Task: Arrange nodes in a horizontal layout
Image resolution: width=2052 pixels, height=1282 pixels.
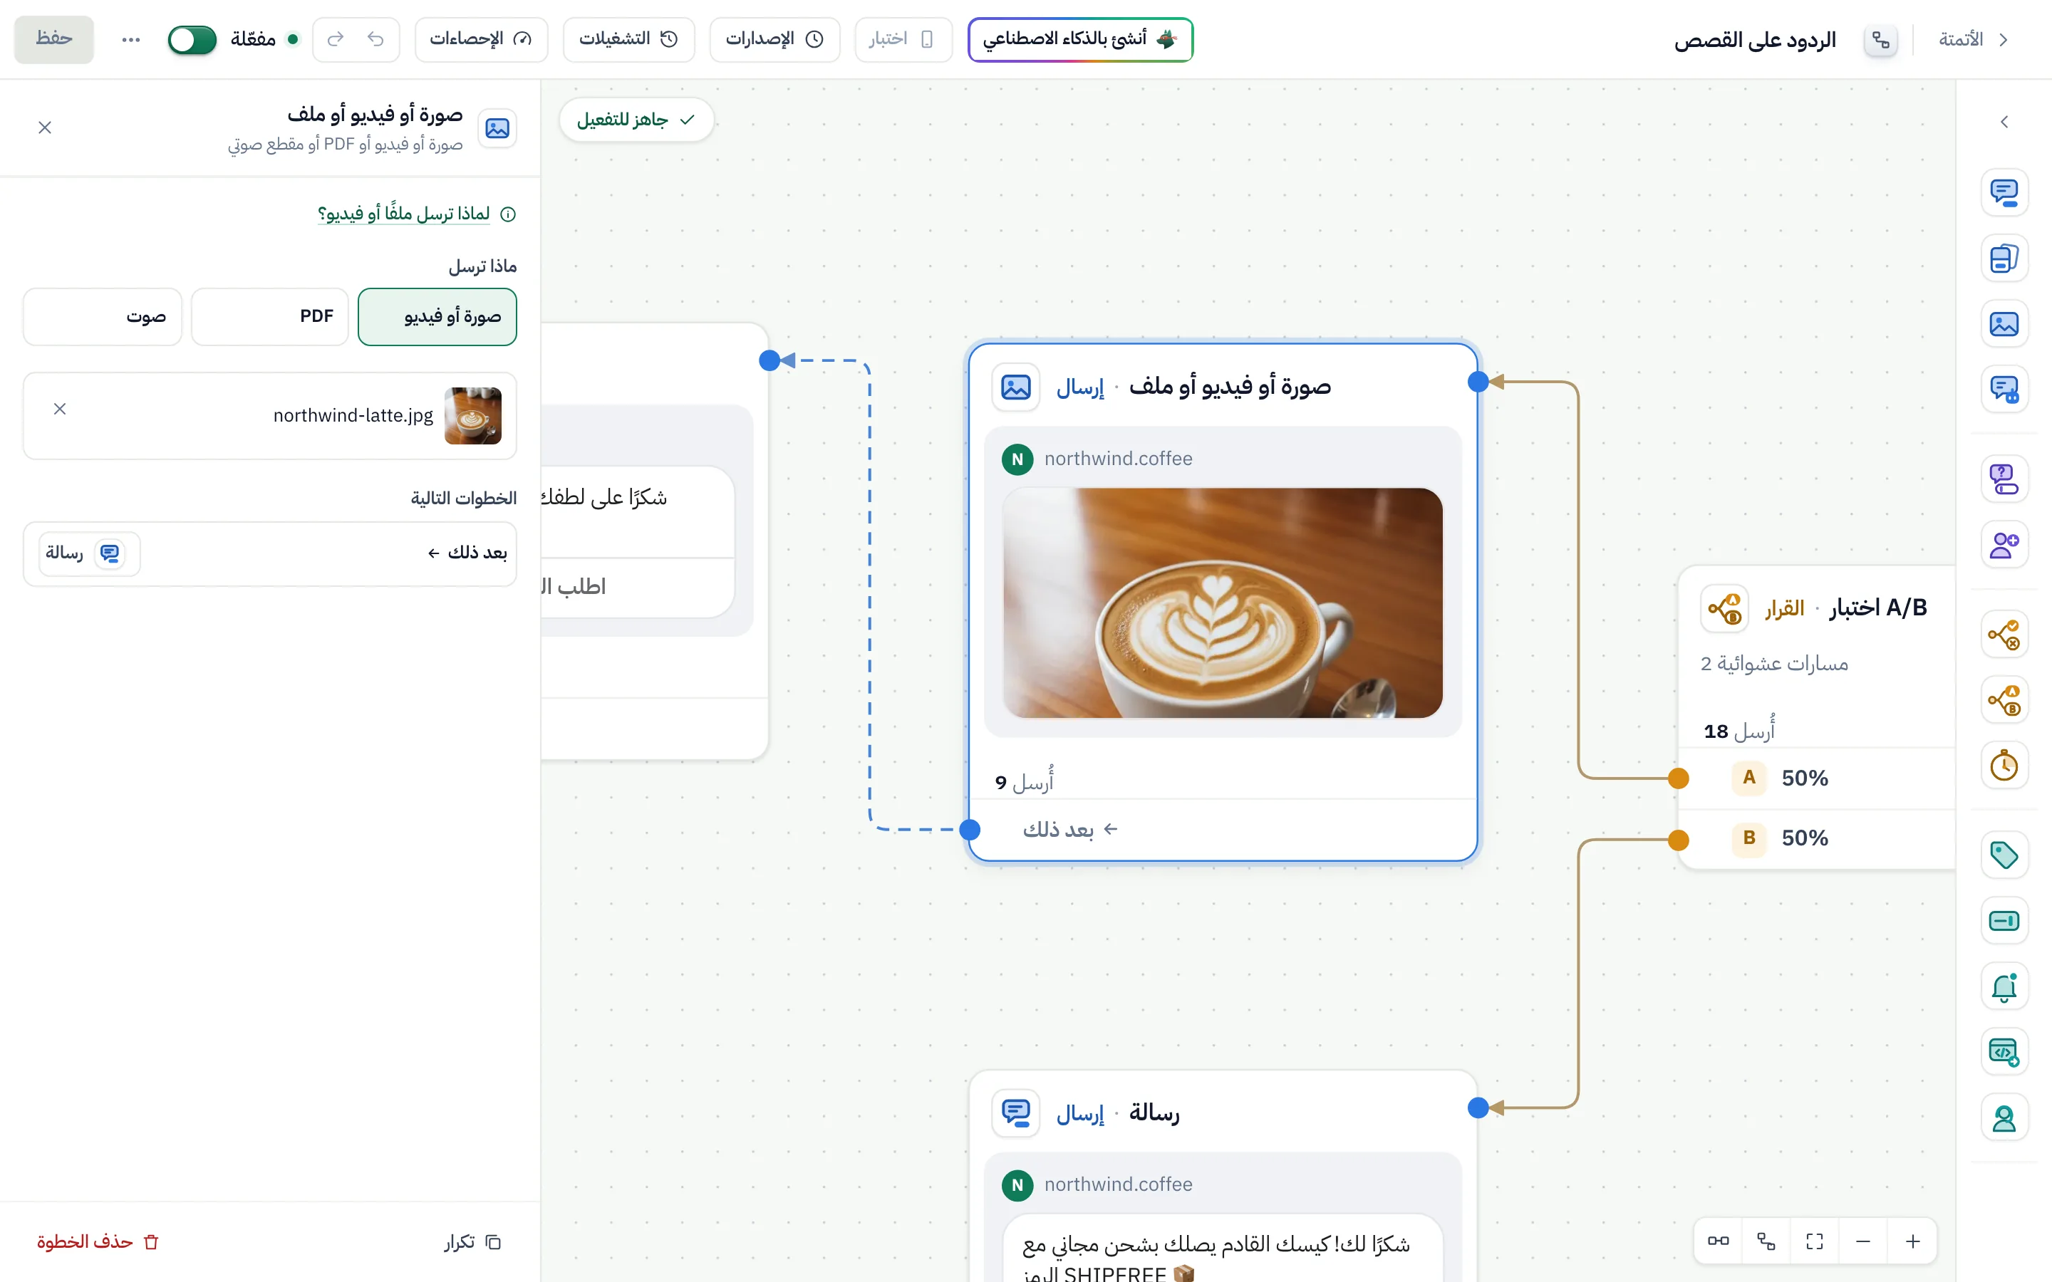Action: [x=1718, y=1241]
